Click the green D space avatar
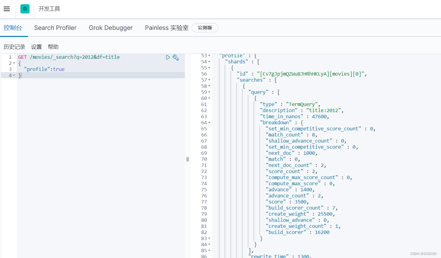Screen dimensions: 441x258 click(25, 9)
